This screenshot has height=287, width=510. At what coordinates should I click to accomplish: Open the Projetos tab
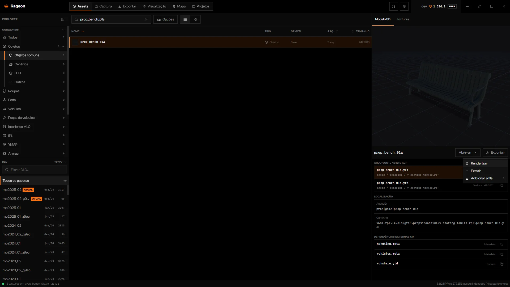click(x=201, y=6)
